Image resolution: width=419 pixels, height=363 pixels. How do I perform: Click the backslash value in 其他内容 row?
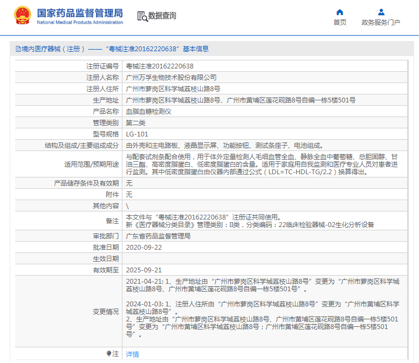127,206
